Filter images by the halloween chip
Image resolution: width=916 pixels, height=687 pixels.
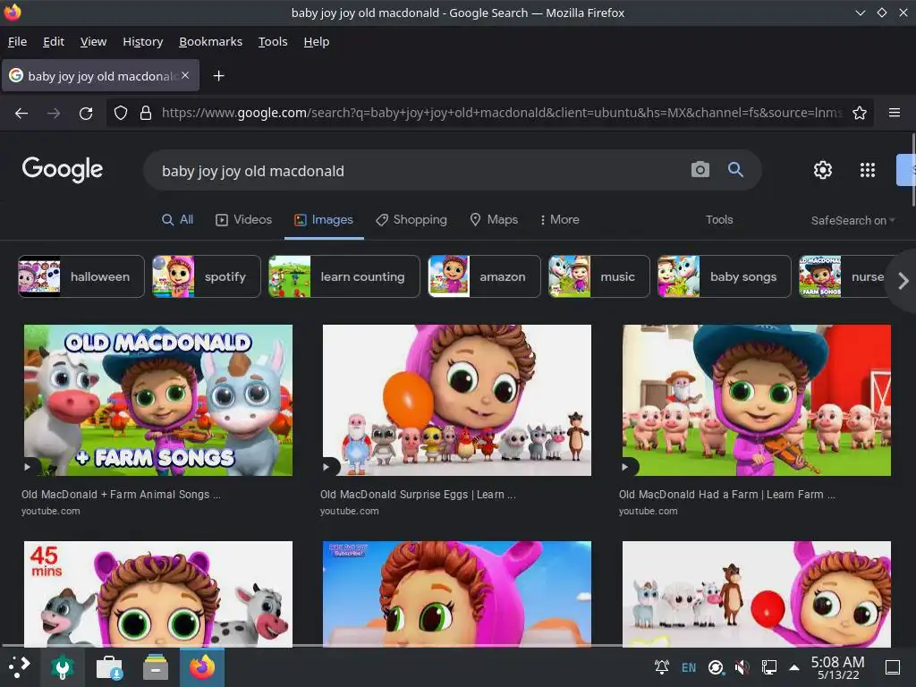click(81, 276)
